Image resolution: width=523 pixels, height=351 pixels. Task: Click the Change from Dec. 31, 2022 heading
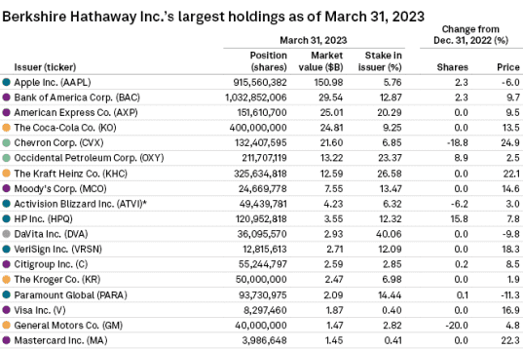click(x=470, y=35)
